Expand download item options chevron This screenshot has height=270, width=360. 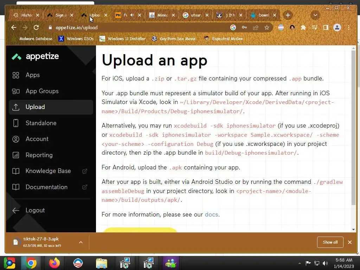pos(81,242)
